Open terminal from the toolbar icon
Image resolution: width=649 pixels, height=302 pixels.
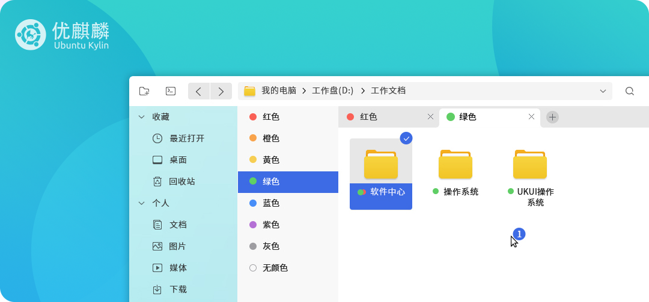[171, 91]
